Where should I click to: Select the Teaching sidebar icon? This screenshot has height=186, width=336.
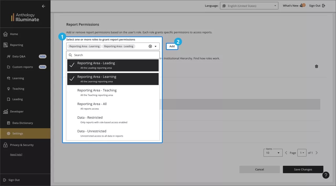[x=9, y=89]
